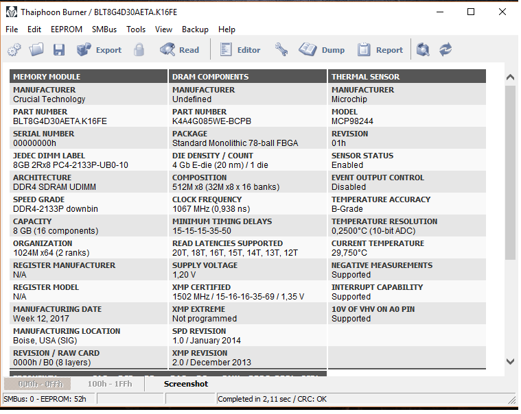The image size is (521, 414).
Task: Click the Completed in 2,11 sec status text
Action: pyautogui.click(x=272, y=399)
